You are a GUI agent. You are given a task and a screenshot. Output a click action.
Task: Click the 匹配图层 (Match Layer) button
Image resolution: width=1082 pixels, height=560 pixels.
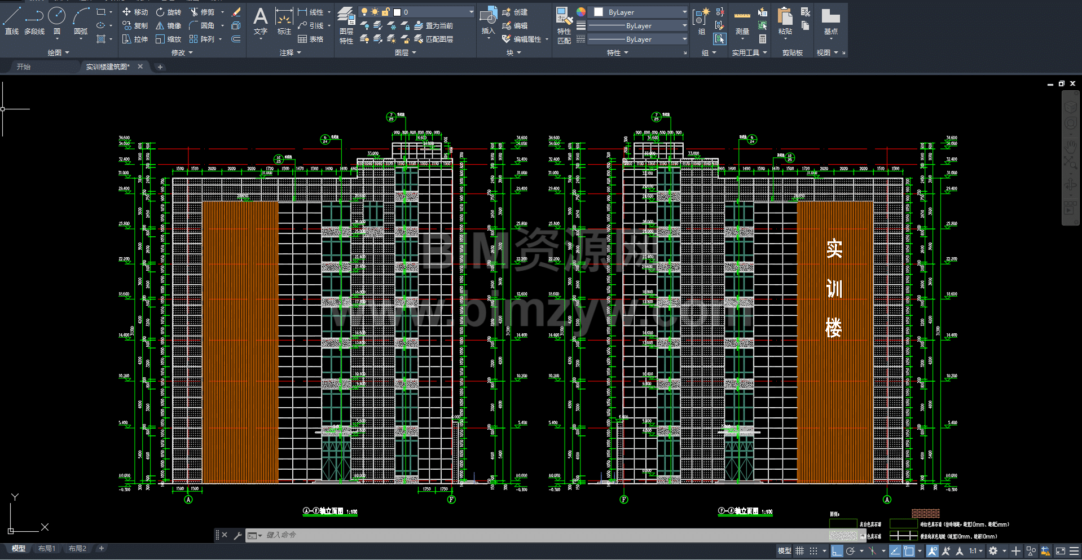tap(434, 39)
